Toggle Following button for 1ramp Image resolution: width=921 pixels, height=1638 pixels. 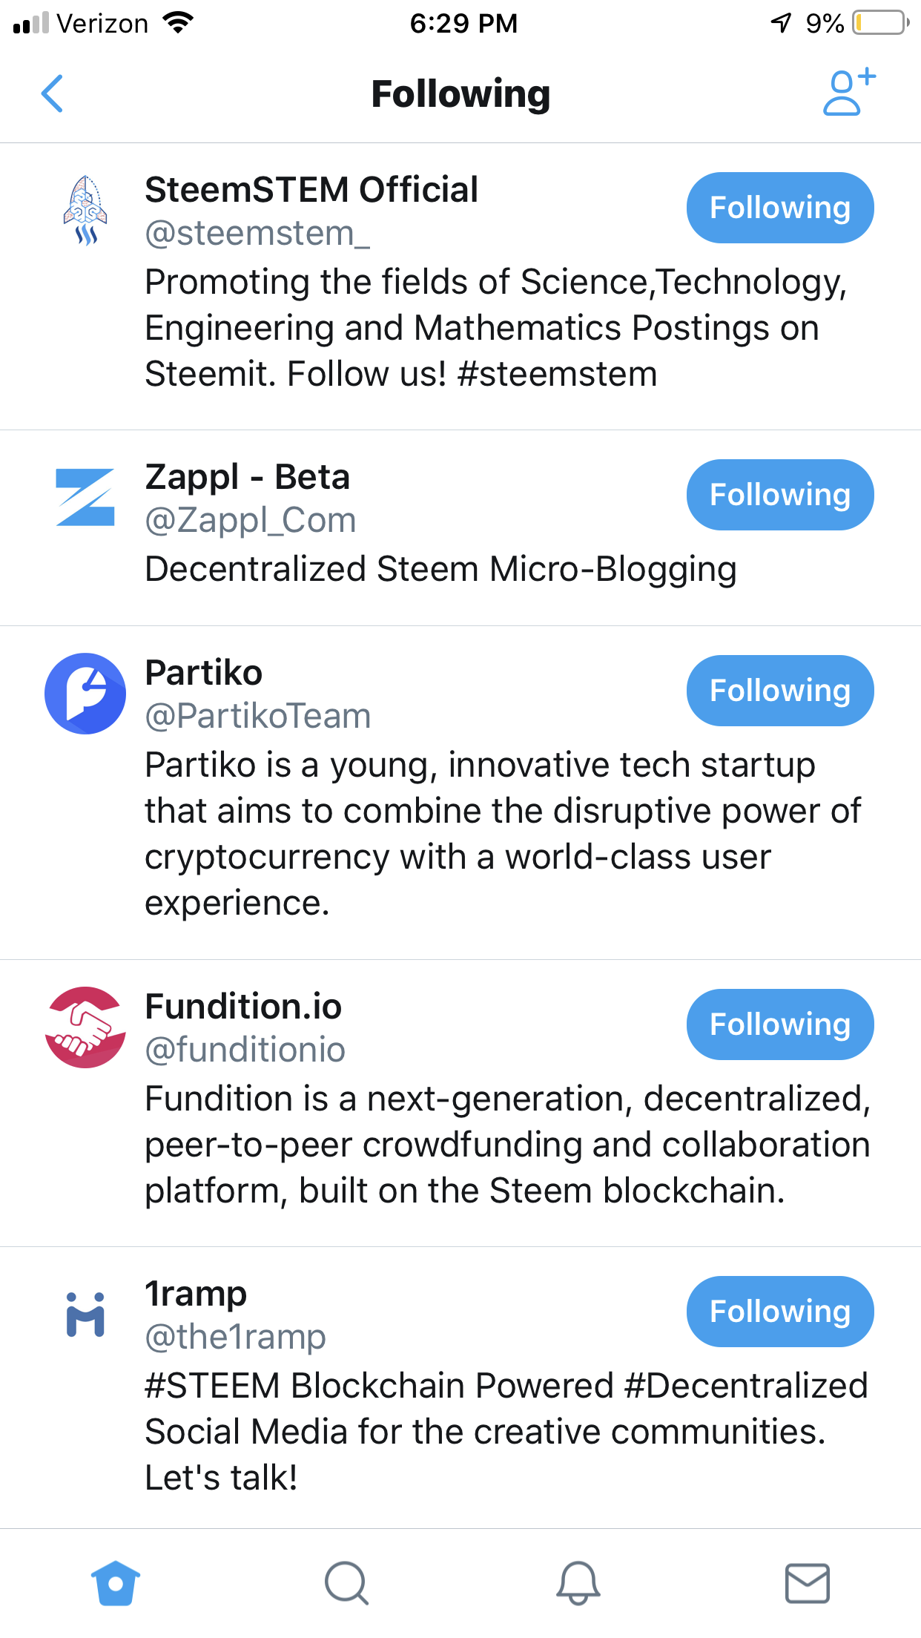[780, 1312]
